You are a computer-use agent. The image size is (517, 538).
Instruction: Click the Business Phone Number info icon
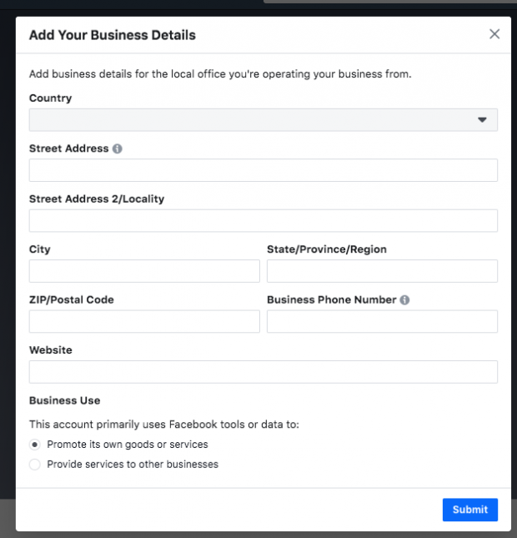pyautogui.click(x=404, y=299)
